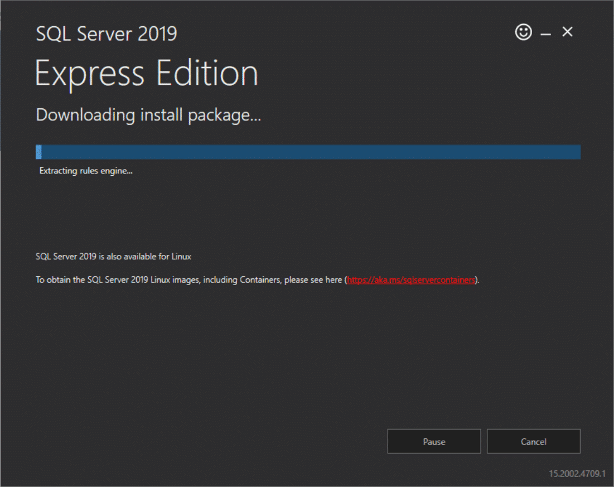The image size is (614, 487).
Task: Click 'SQL Server 2019 is also available for Linux'
Action: coord(114,257)
